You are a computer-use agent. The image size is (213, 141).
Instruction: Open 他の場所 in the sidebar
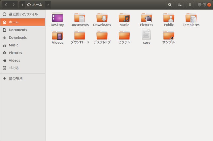[x=23, y=78]
